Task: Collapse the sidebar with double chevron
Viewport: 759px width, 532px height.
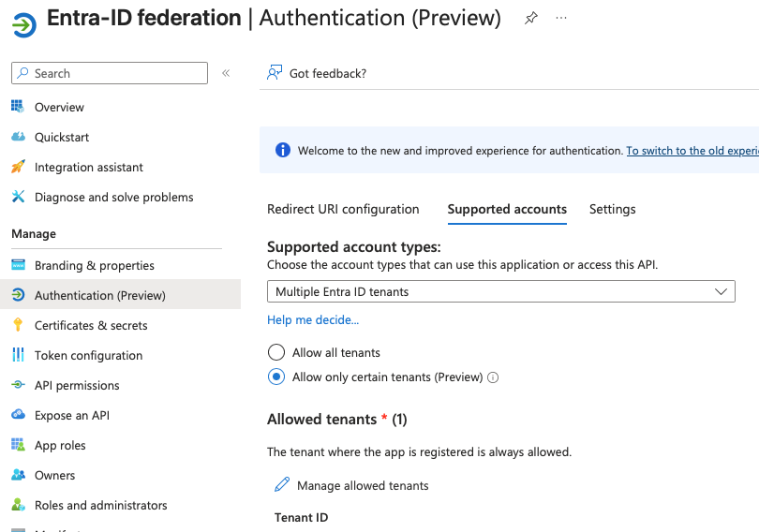Action: click(x=226, y=73)
